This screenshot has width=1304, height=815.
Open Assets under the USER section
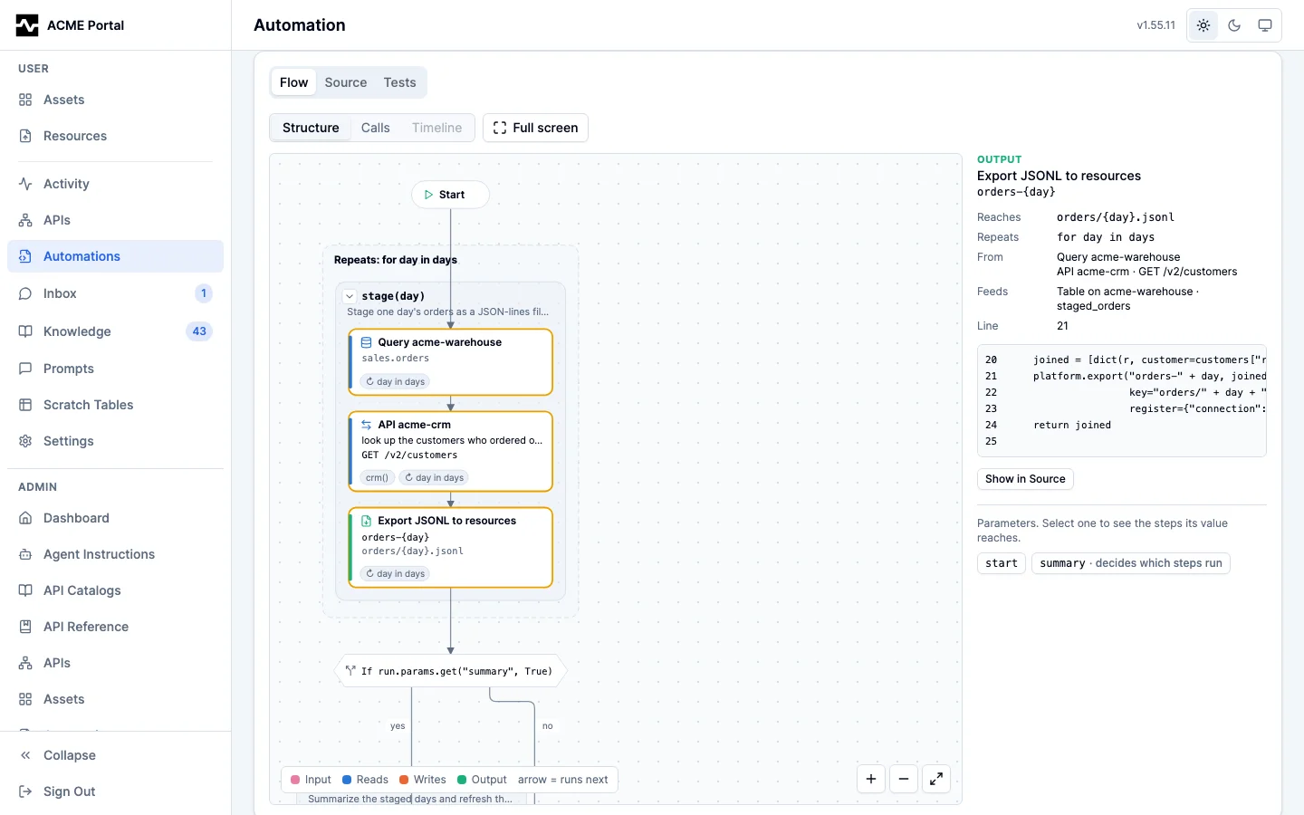click(x=115, y=100)
